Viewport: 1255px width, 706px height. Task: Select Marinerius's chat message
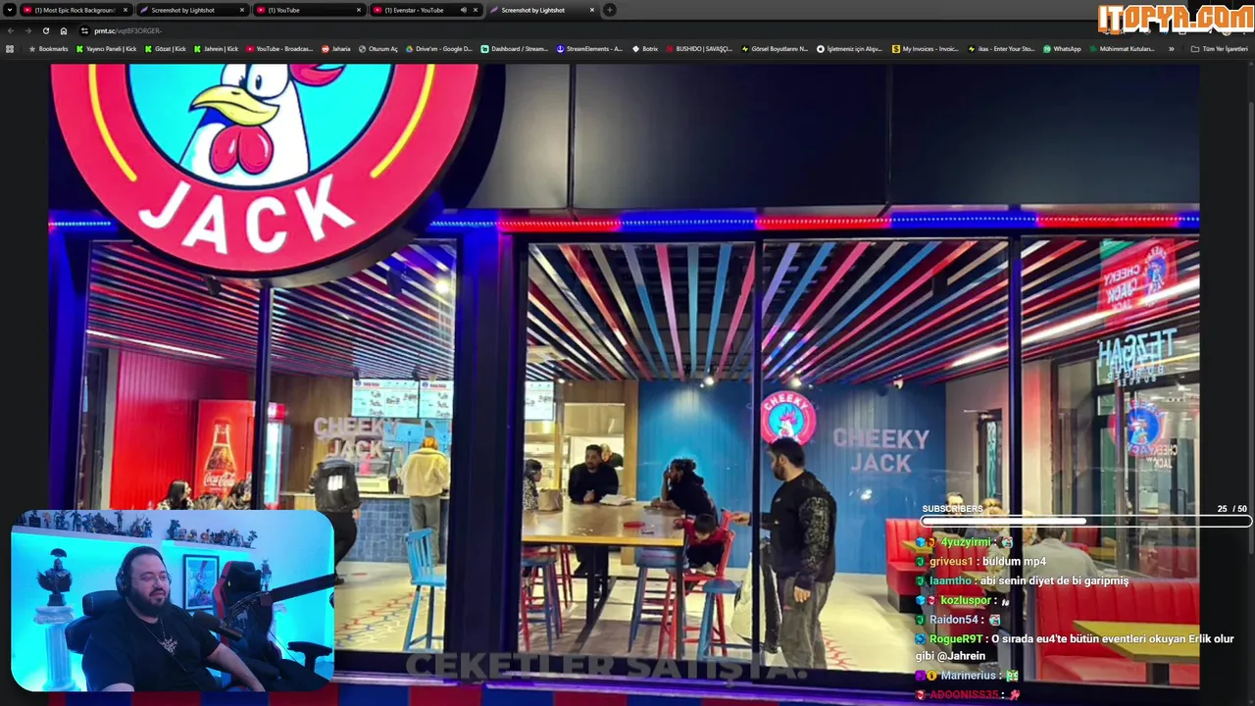click(967, 676)
